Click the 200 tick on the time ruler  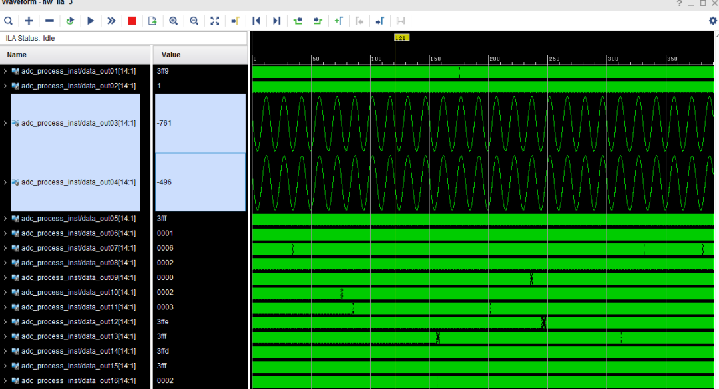pyautogui.click(x=494, y=59)
